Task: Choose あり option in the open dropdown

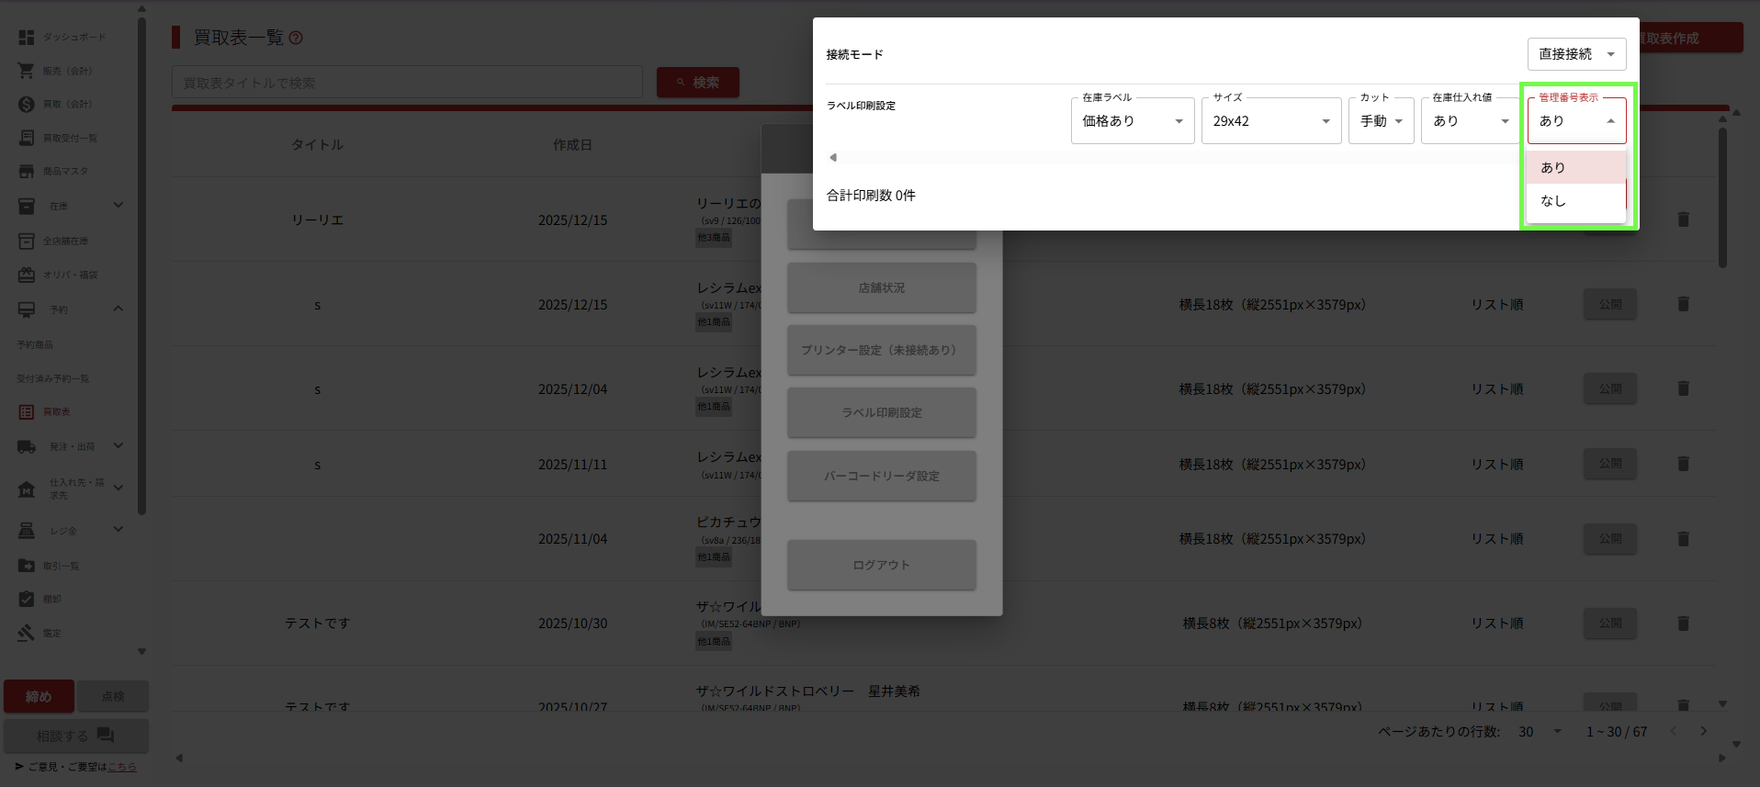Action: coord(1553,168)
